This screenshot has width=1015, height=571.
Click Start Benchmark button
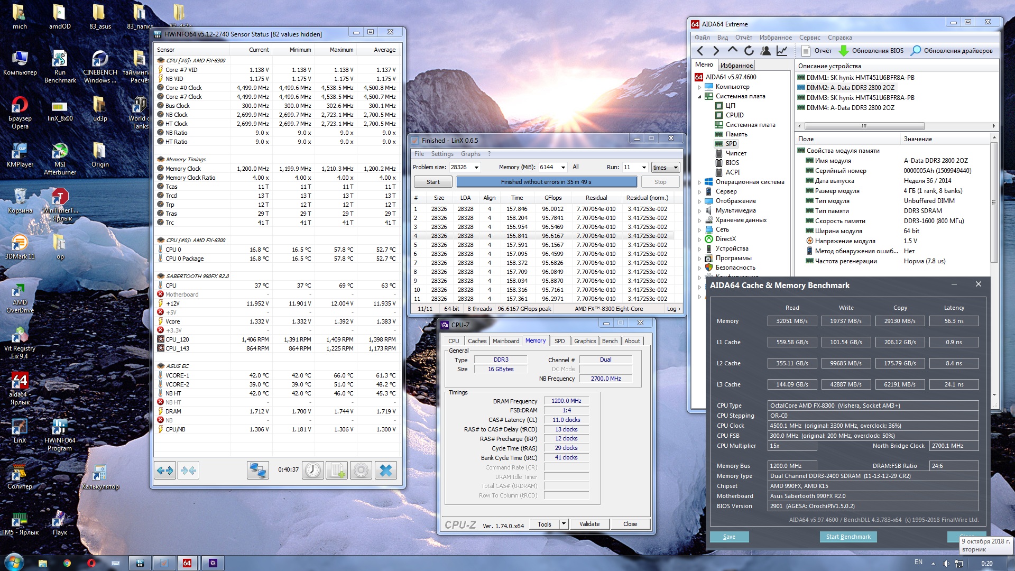coord(848,537)
